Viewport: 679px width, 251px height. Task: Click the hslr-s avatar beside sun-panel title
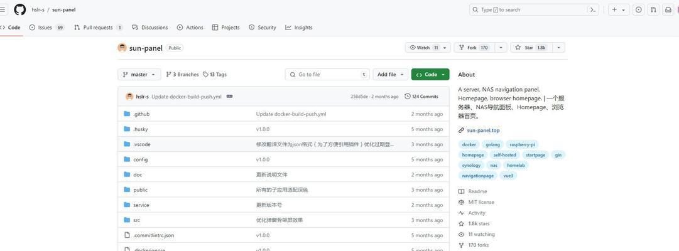tap(122, 48)
